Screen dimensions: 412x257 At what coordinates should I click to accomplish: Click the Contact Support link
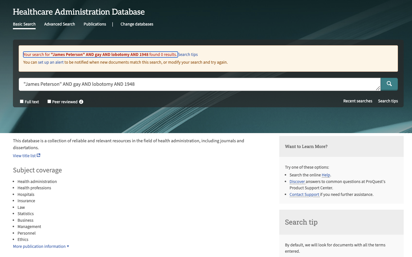coord(304,194)
